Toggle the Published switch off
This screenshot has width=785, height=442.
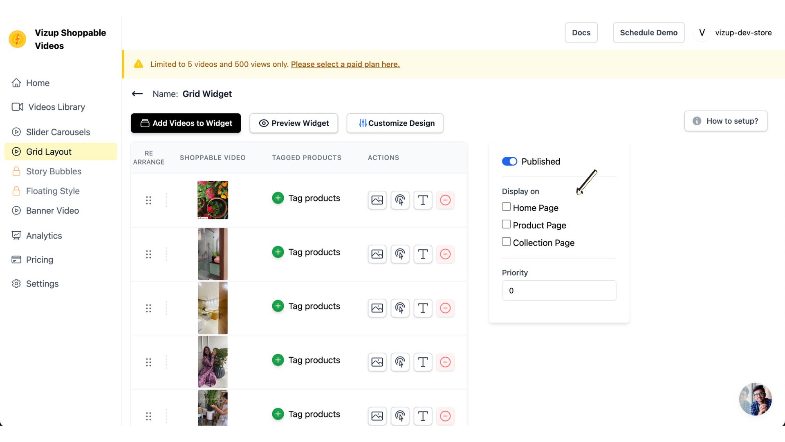pyautogui.click(x=509, y=162)
